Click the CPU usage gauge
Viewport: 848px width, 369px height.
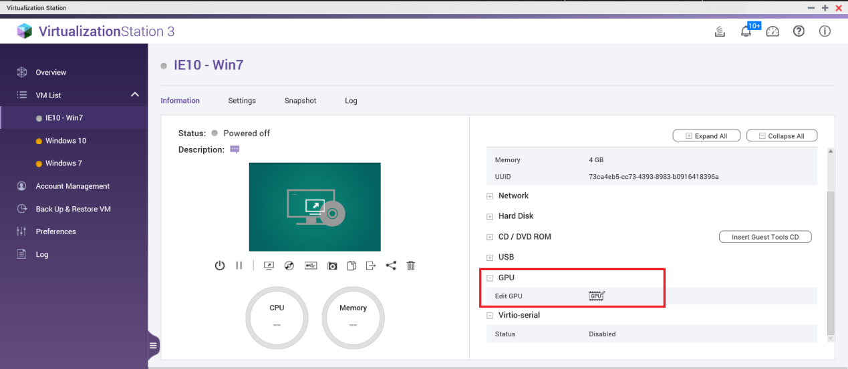(x=277, y=318)
